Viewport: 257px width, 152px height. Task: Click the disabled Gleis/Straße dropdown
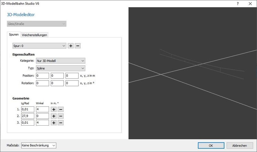pos(37,24)
